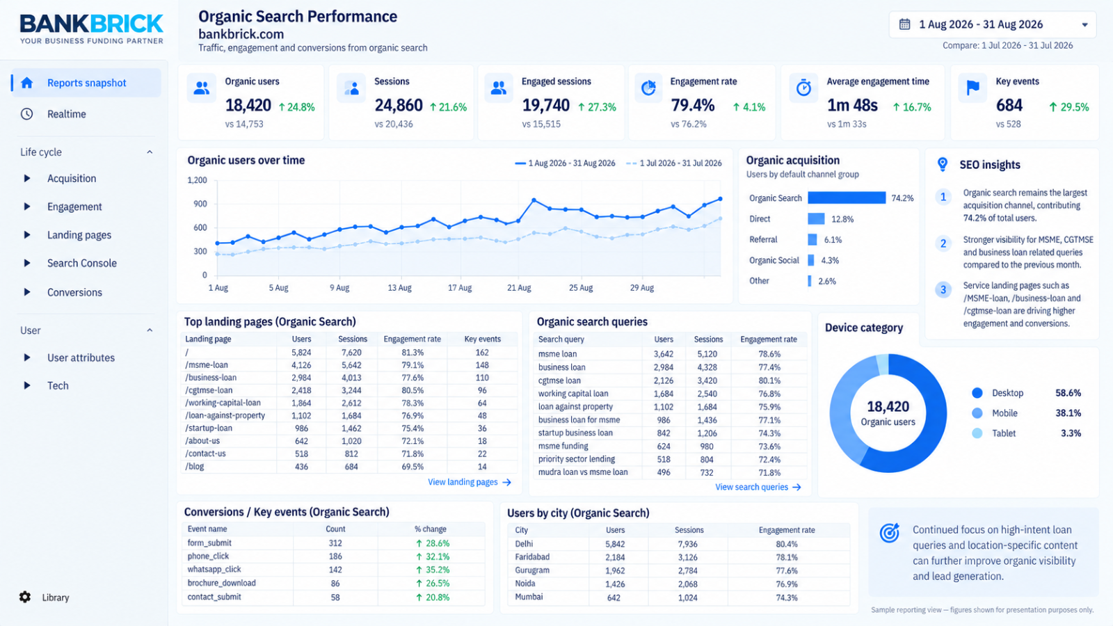Toggle the 1 Jul - 31 Jul chart legend
The height and width of the screenshot is (626, 1113).
pos(673,163)
